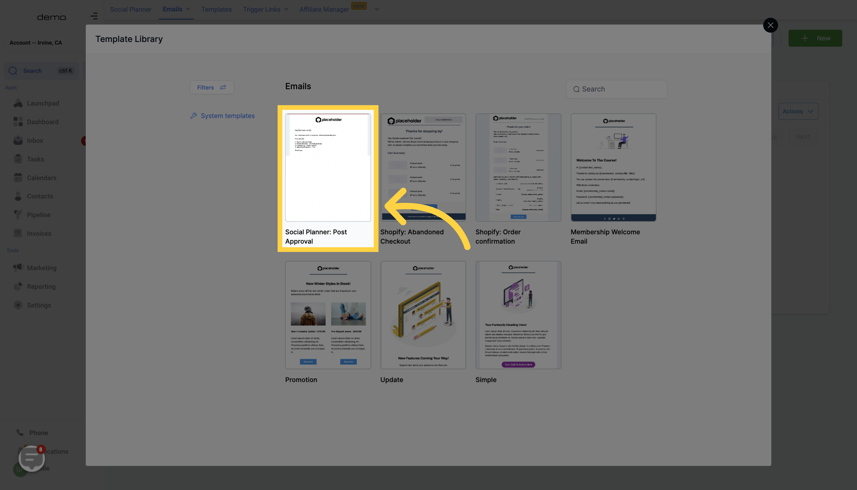Screen dimensions: 857x490
Task: Switch to the Social Planner tab
Action: point(130,9)
